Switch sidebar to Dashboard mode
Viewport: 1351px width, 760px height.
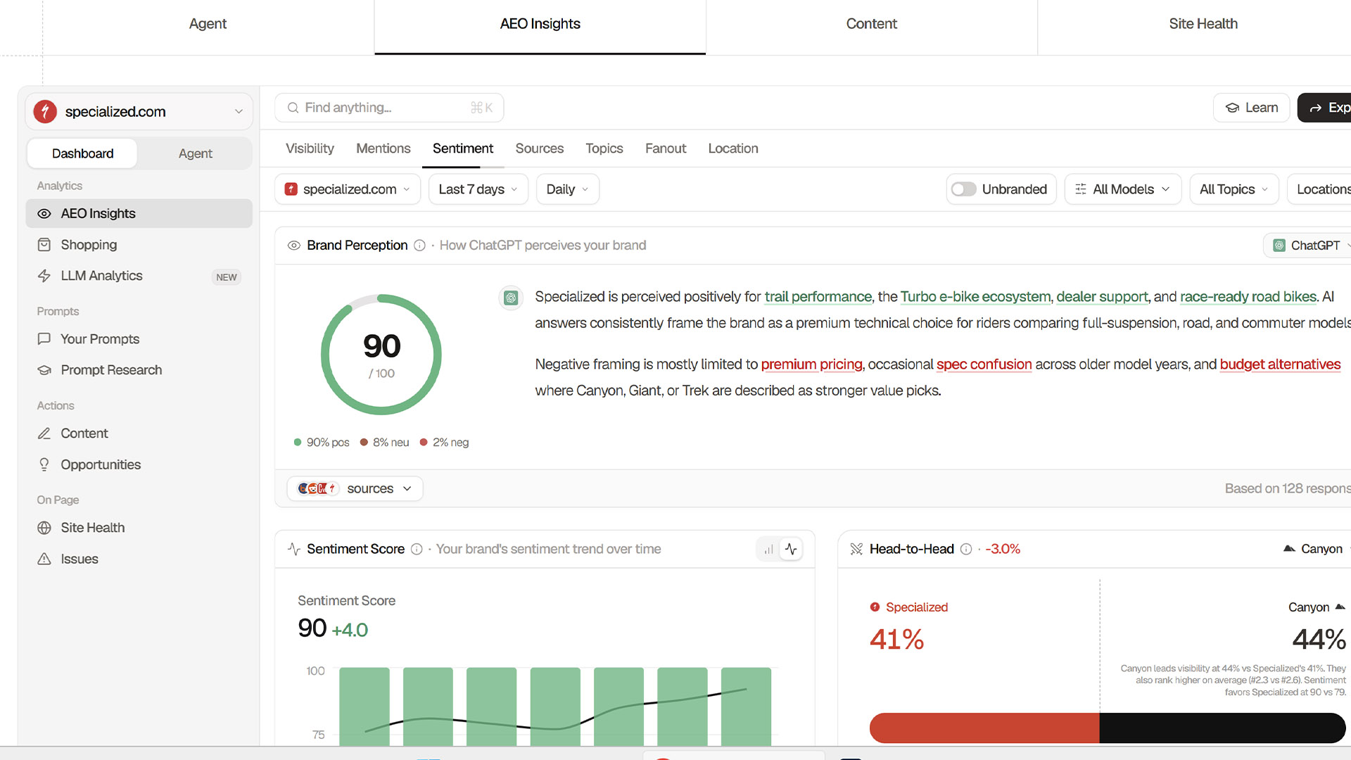click(82, 153)
